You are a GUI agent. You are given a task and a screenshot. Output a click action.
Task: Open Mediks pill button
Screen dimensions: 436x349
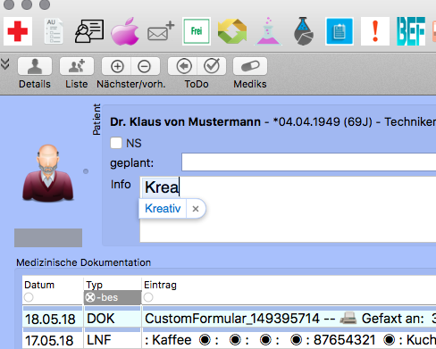[x=250, y=66]
